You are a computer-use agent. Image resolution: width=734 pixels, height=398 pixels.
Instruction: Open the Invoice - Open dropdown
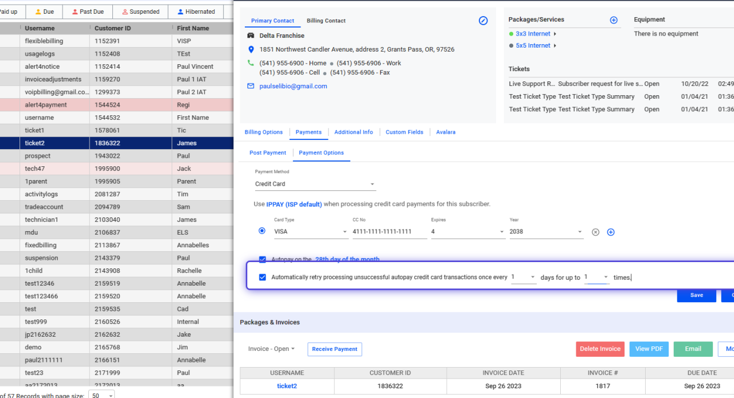click(271, 349)
